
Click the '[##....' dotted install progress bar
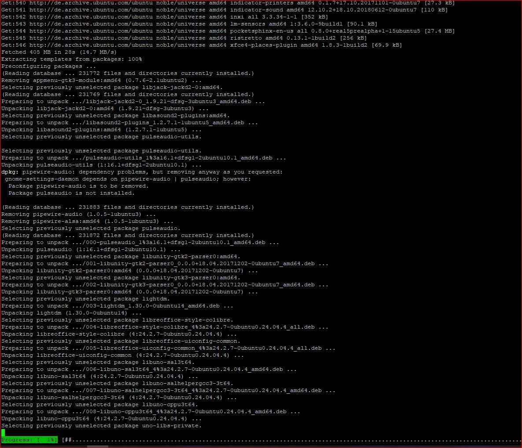coord(292,440)
